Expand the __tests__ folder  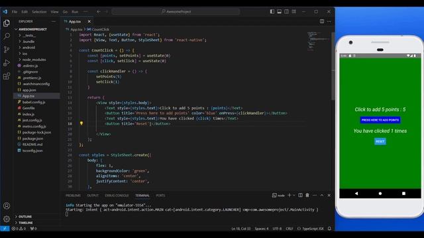click(x=29, y=35)
